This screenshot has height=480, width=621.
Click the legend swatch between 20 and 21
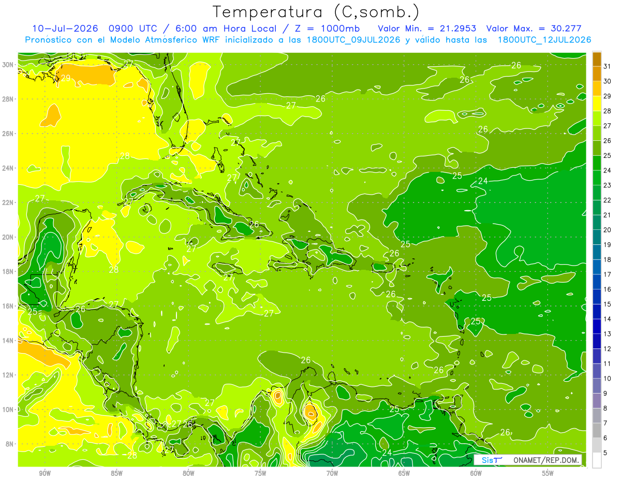coord(597,223)
